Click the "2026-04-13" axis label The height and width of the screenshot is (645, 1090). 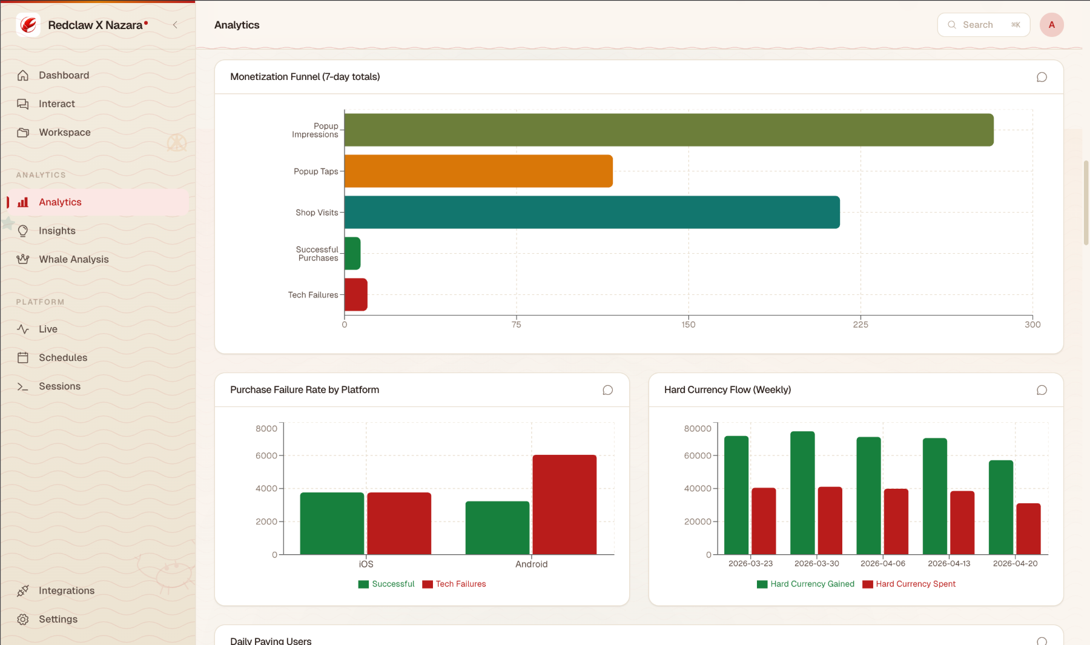pyautogui.click(x=949, y=564)
